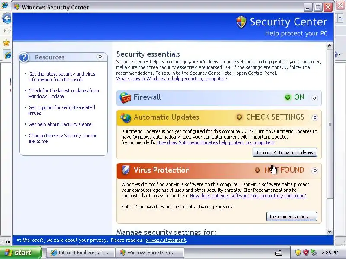Switch to Internet Explorer taskbar button
This screenshot has height=259, width=346.
pyautogui.click(x=80, y=253)
